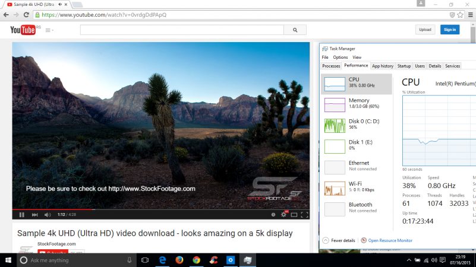The image size is (476, 267).
Task: Open Task Manager View menu
Action: 357,58
